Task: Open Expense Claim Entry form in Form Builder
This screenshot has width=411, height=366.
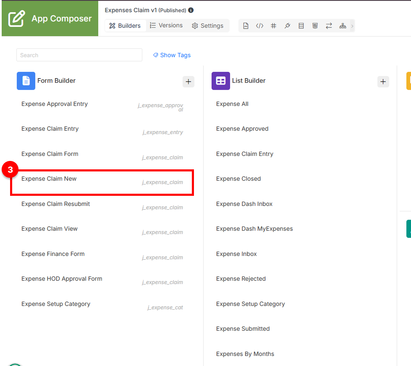Action: coord(50,129)
